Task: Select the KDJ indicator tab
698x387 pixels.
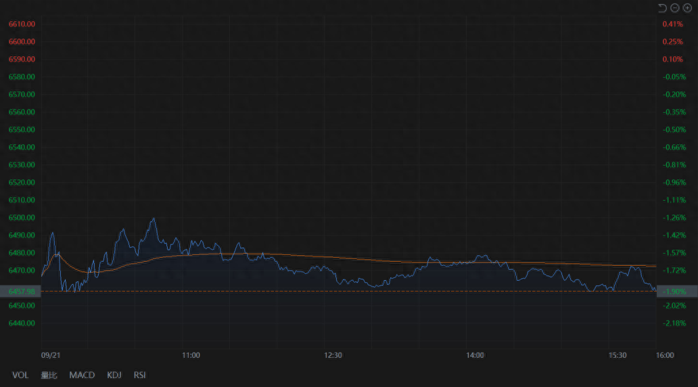Action: point(114,375)
